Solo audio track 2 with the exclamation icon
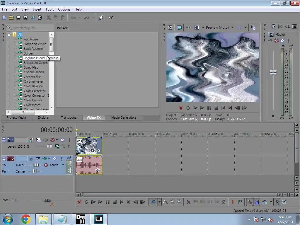The width and height of the screenshot is (300, 225). [62, 158]
